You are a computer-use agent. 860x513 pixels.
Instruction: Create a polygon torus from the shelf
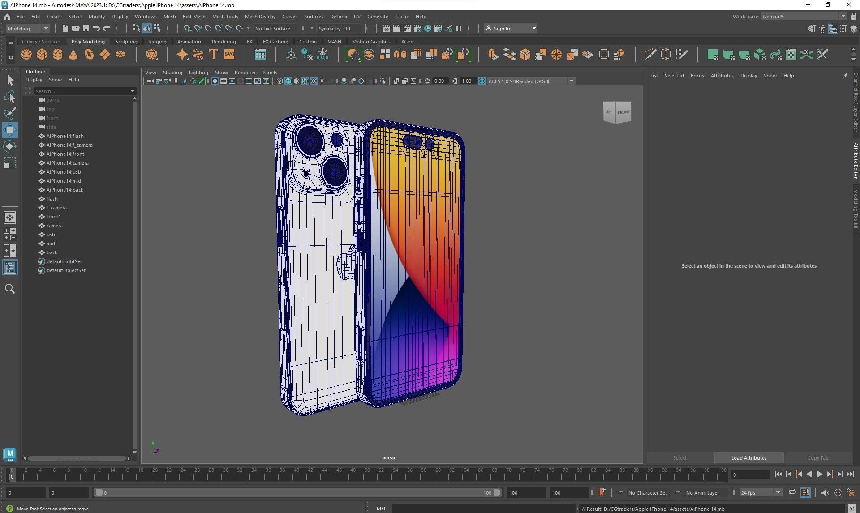pyautogui.click(x=89, y=55)
